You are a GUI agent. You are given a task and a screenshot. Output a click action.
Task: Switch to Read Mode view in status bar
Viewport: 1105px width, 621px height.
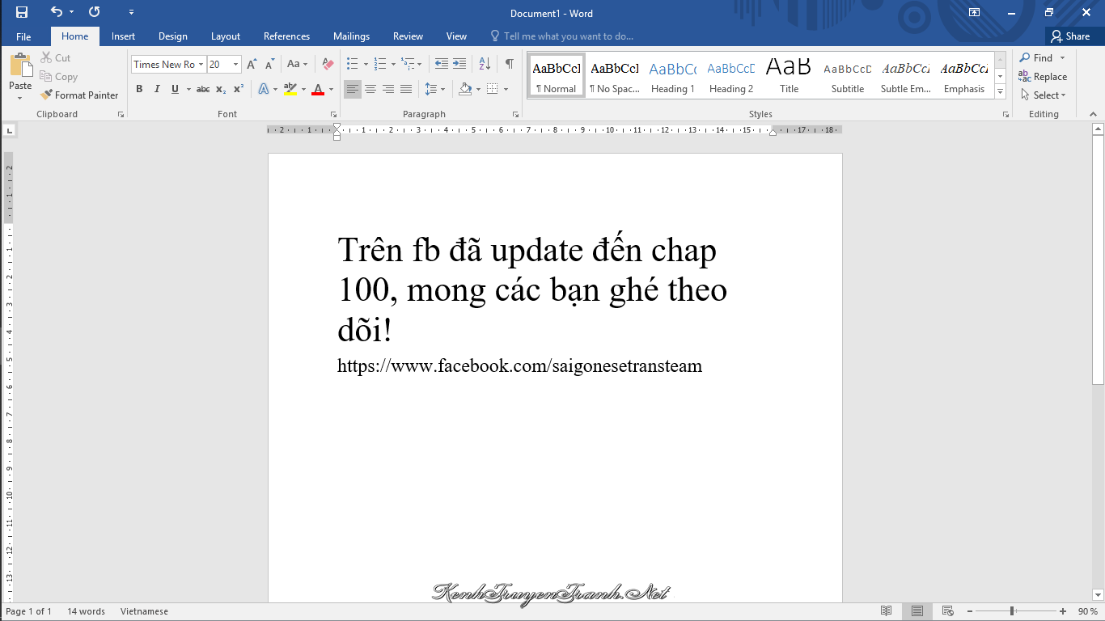[887, 611]
